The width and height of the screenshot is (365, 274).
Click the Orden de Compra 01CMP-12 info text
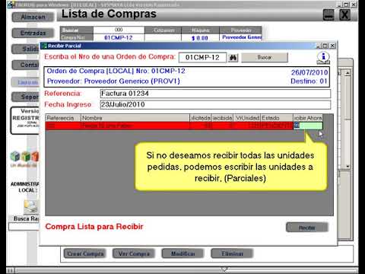(x=116, y=71)
